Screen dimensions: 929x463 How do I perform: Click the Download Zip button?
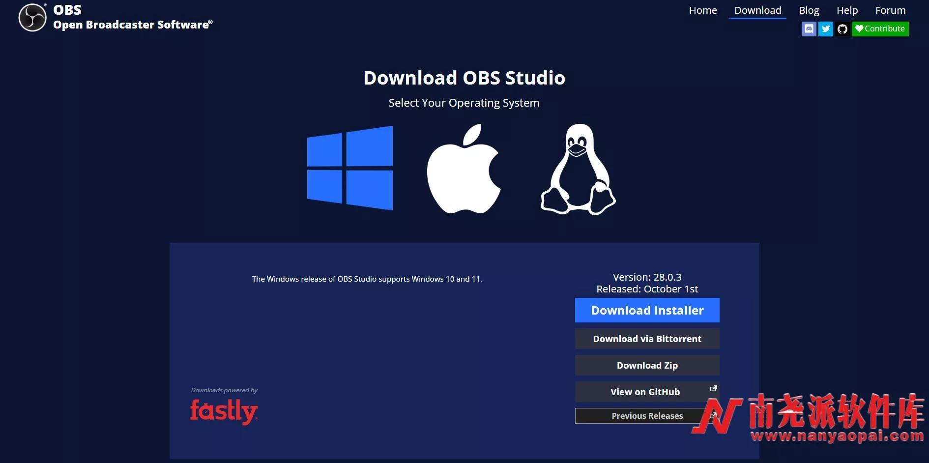coord(647,365)
